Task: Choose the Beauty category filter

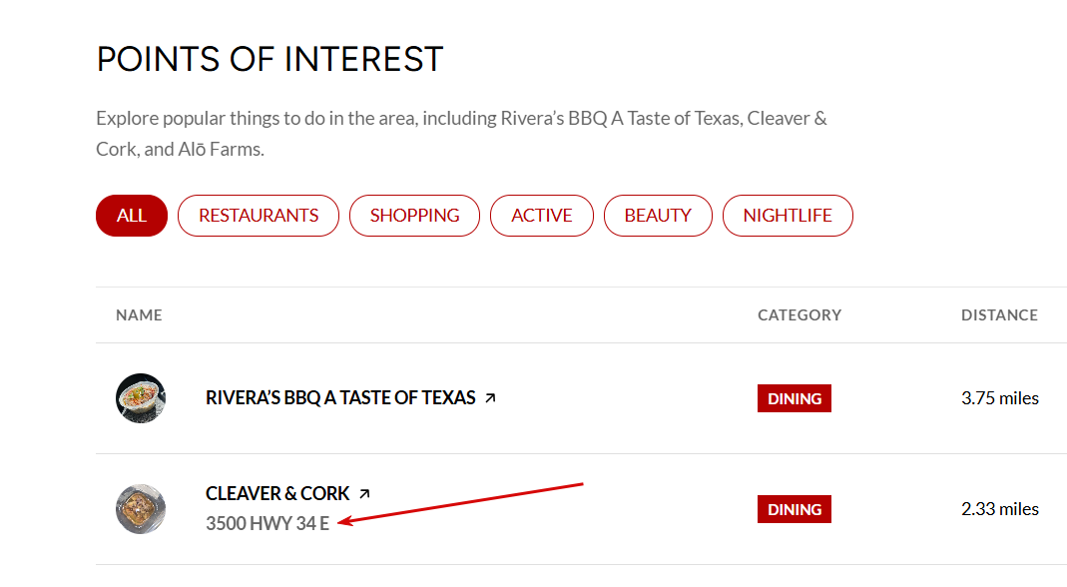Action: pos(658,216)
